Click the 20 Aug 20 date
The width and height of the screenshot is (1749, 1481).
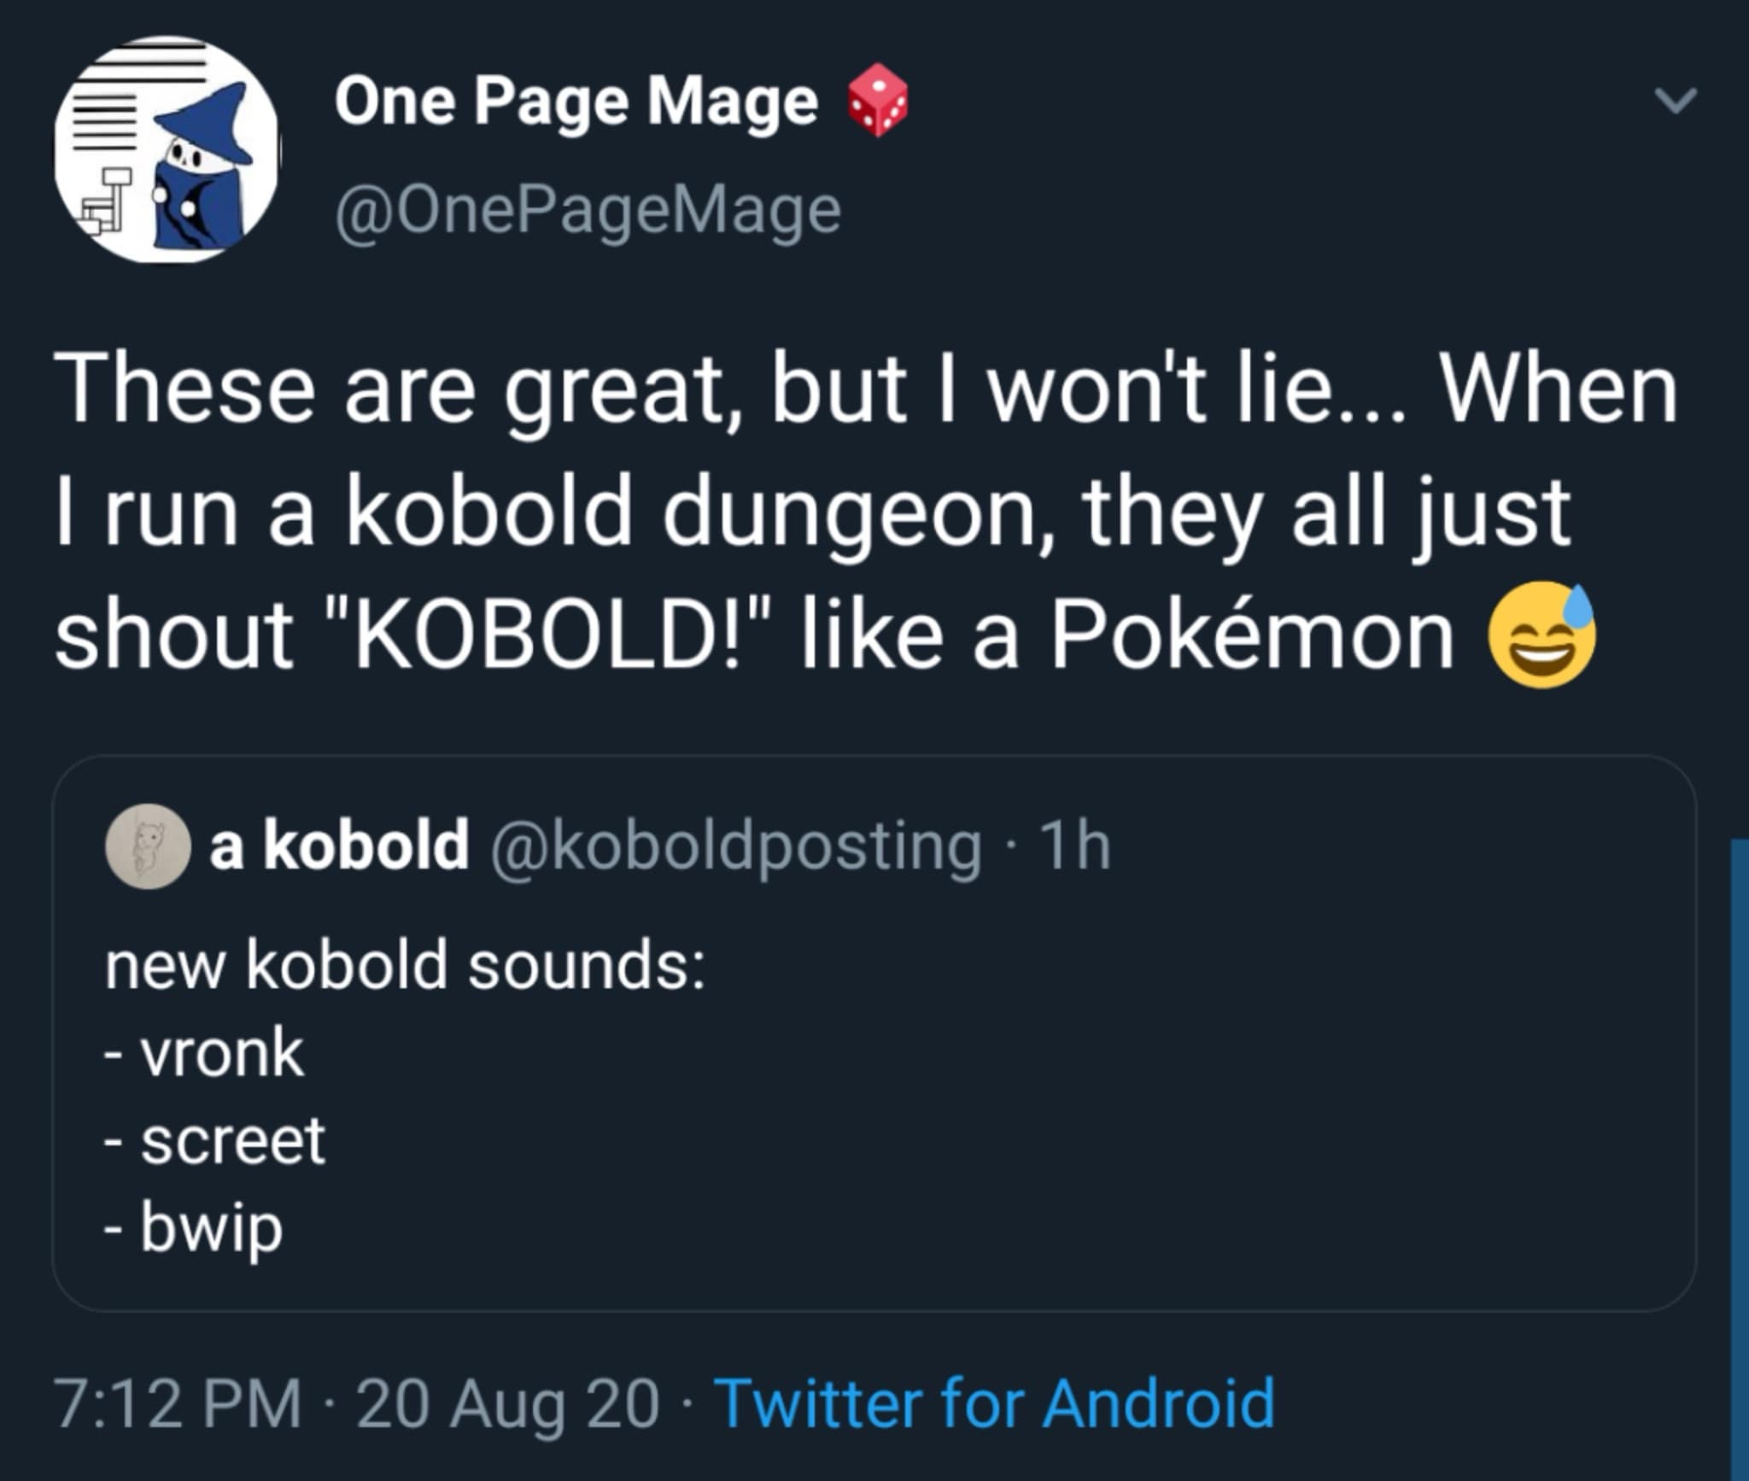click(x=507, y=1402)
